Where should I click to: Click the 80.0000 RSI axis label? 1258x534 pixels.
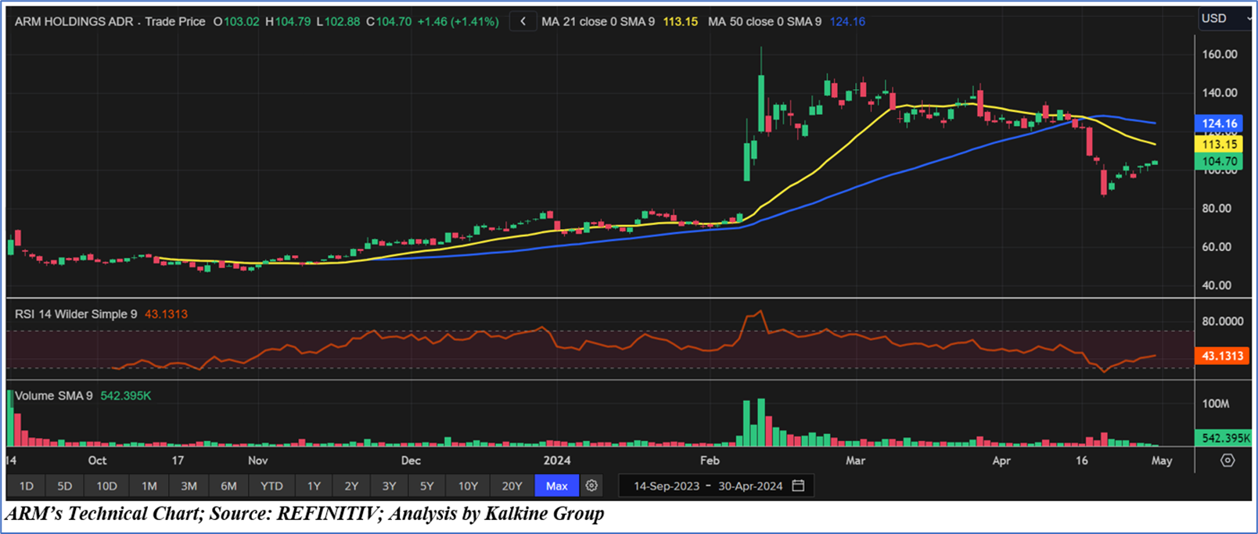point(1223,321)
